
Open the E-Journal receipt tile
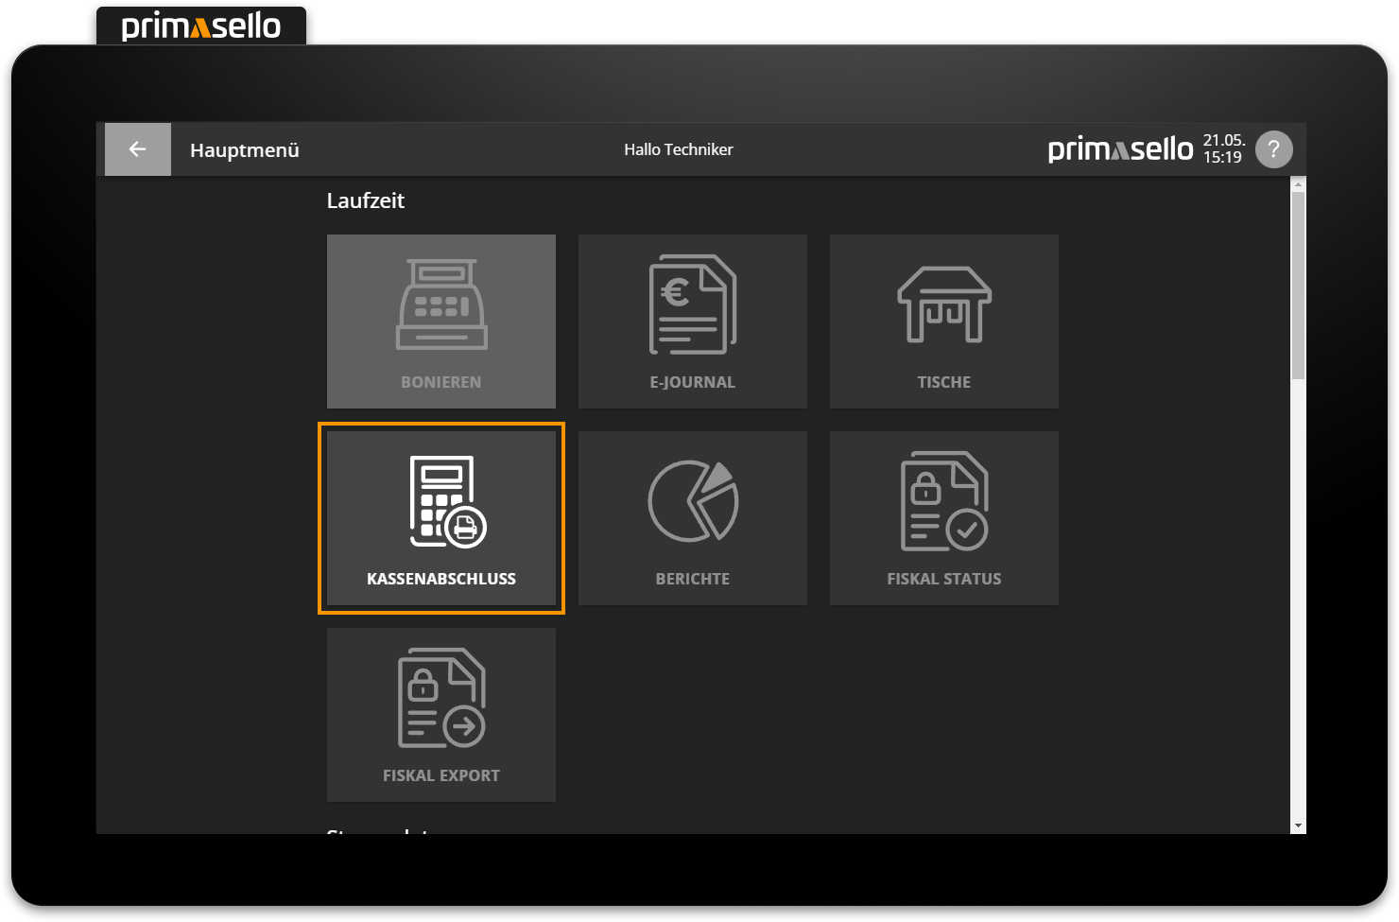click(692, 322)
